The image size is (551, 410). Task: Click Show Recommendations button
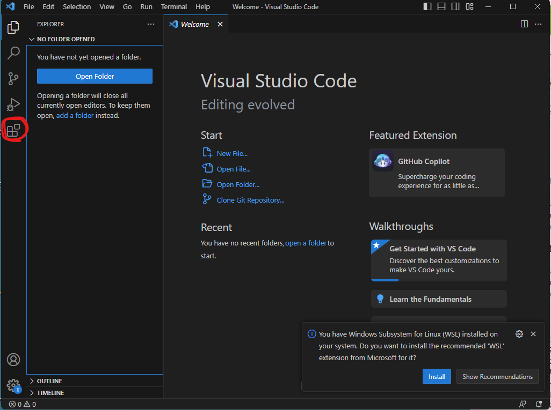point(497,376)
